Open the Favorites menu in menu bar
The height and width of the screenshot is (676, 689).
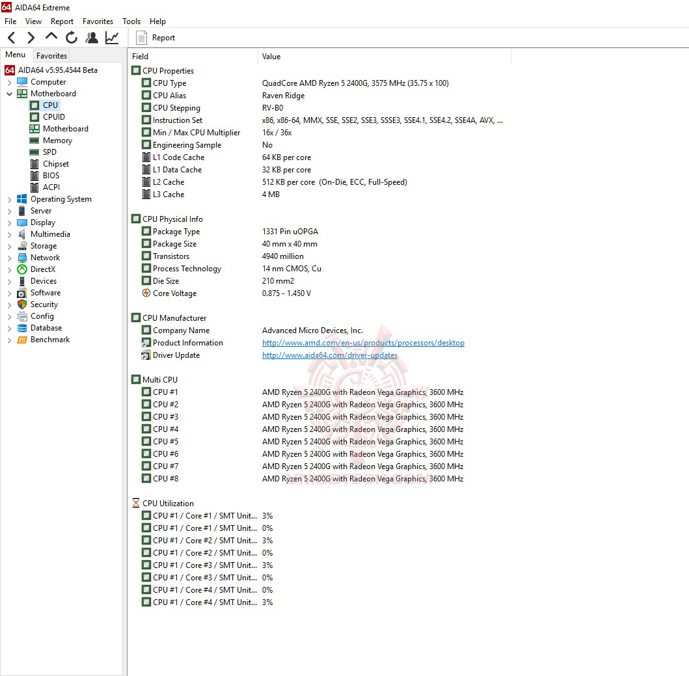point(98,21)
